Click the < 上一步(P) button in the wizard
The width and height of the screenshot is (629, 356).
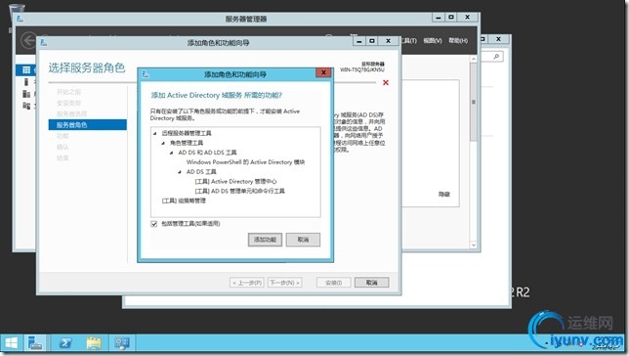coord(247,283)
